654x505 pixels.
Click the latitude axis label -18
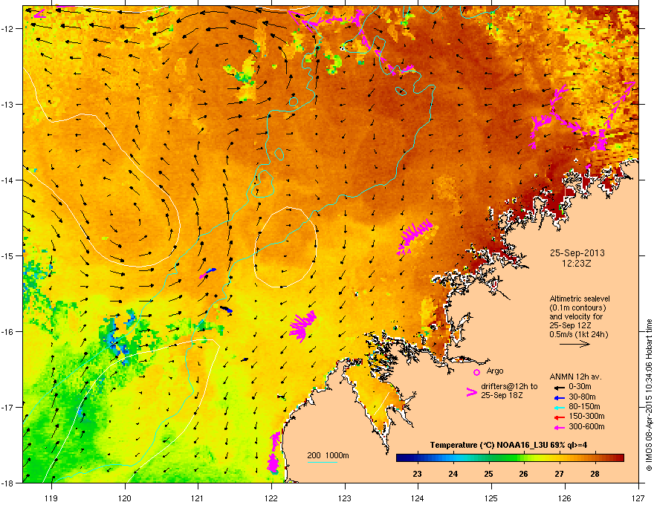[8, 483]
